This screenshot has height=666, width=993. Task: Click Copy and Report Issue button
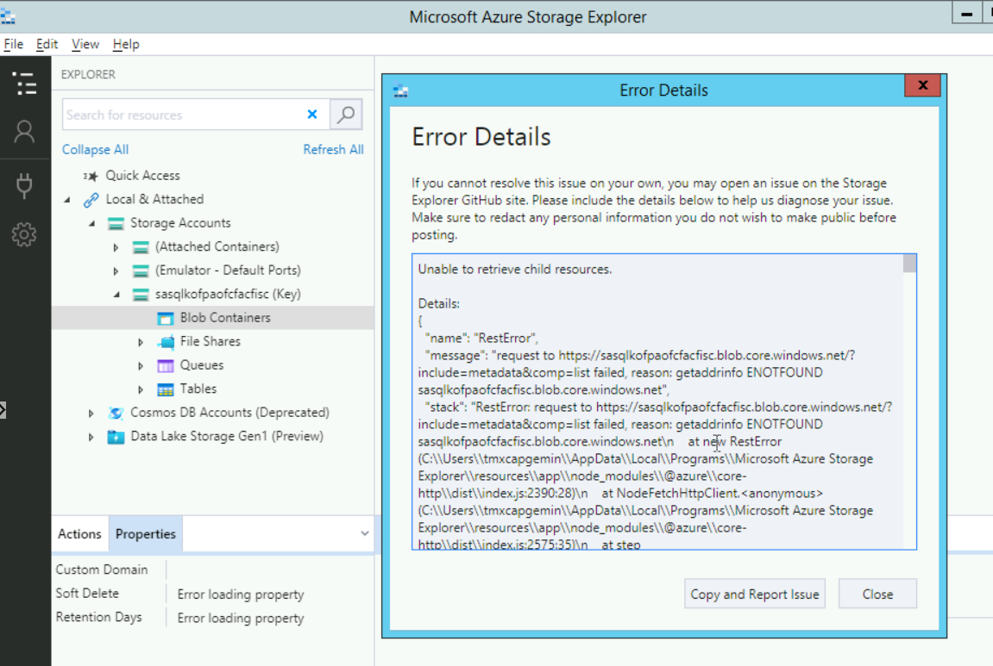(754, 594)
